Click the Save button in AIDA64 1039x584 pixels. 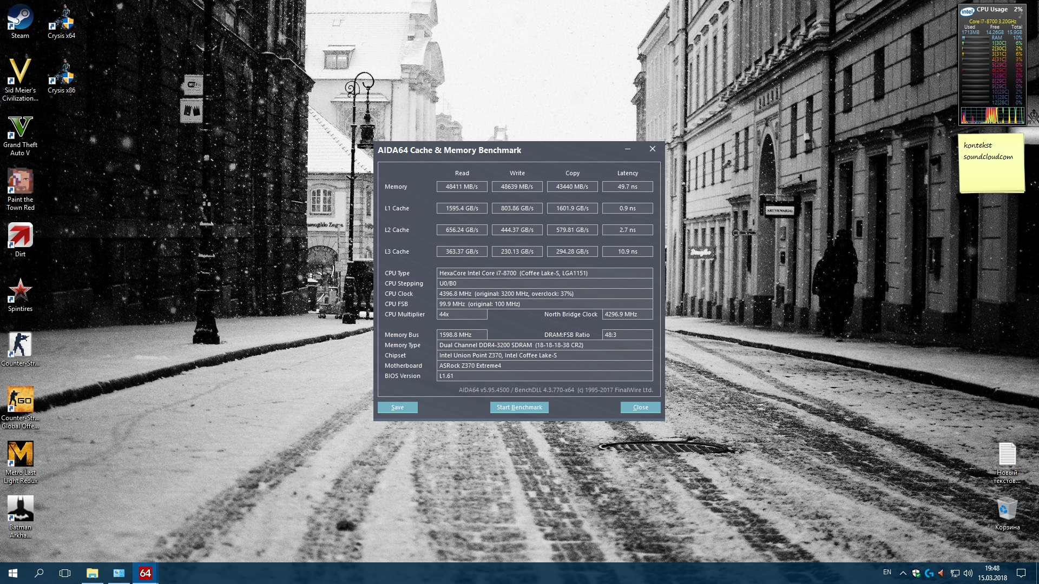[397, 407]
